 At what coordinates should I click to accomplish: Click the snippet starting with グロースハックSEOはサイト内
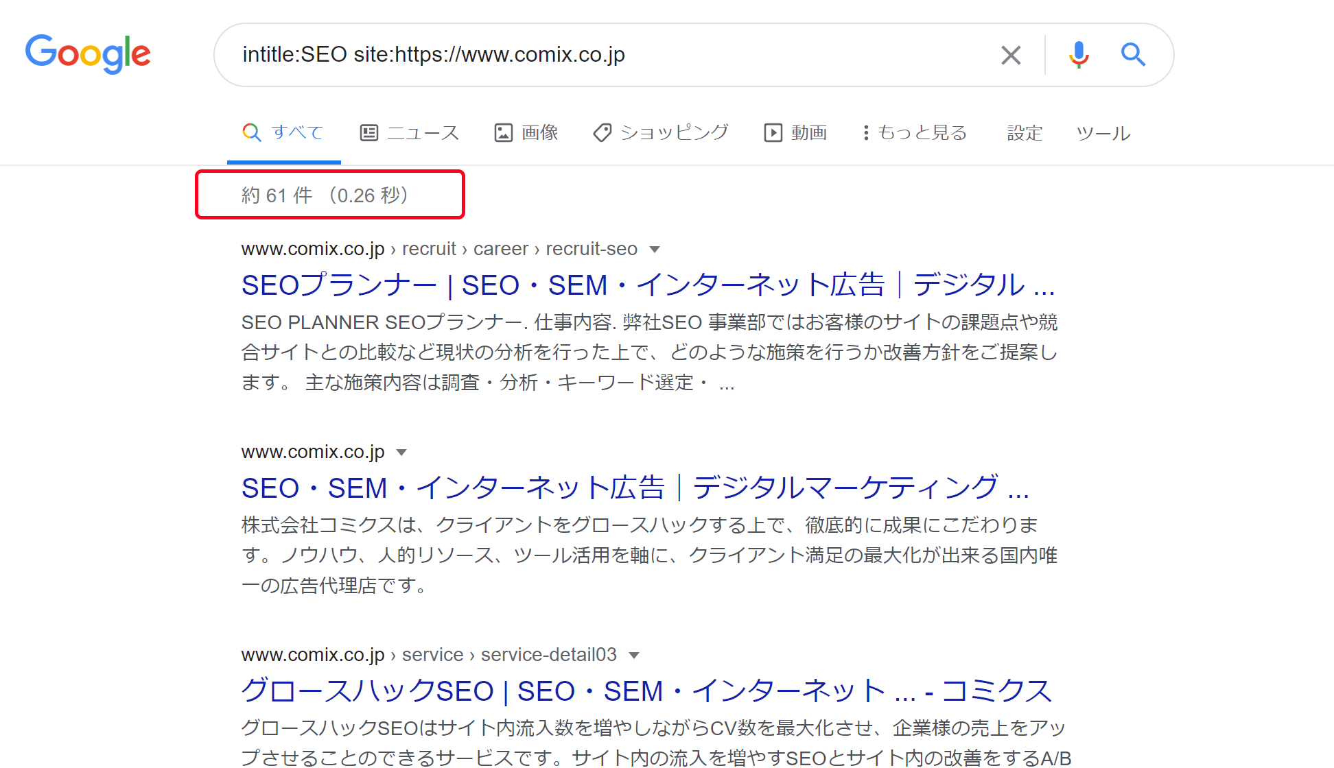tap(656, 743)
